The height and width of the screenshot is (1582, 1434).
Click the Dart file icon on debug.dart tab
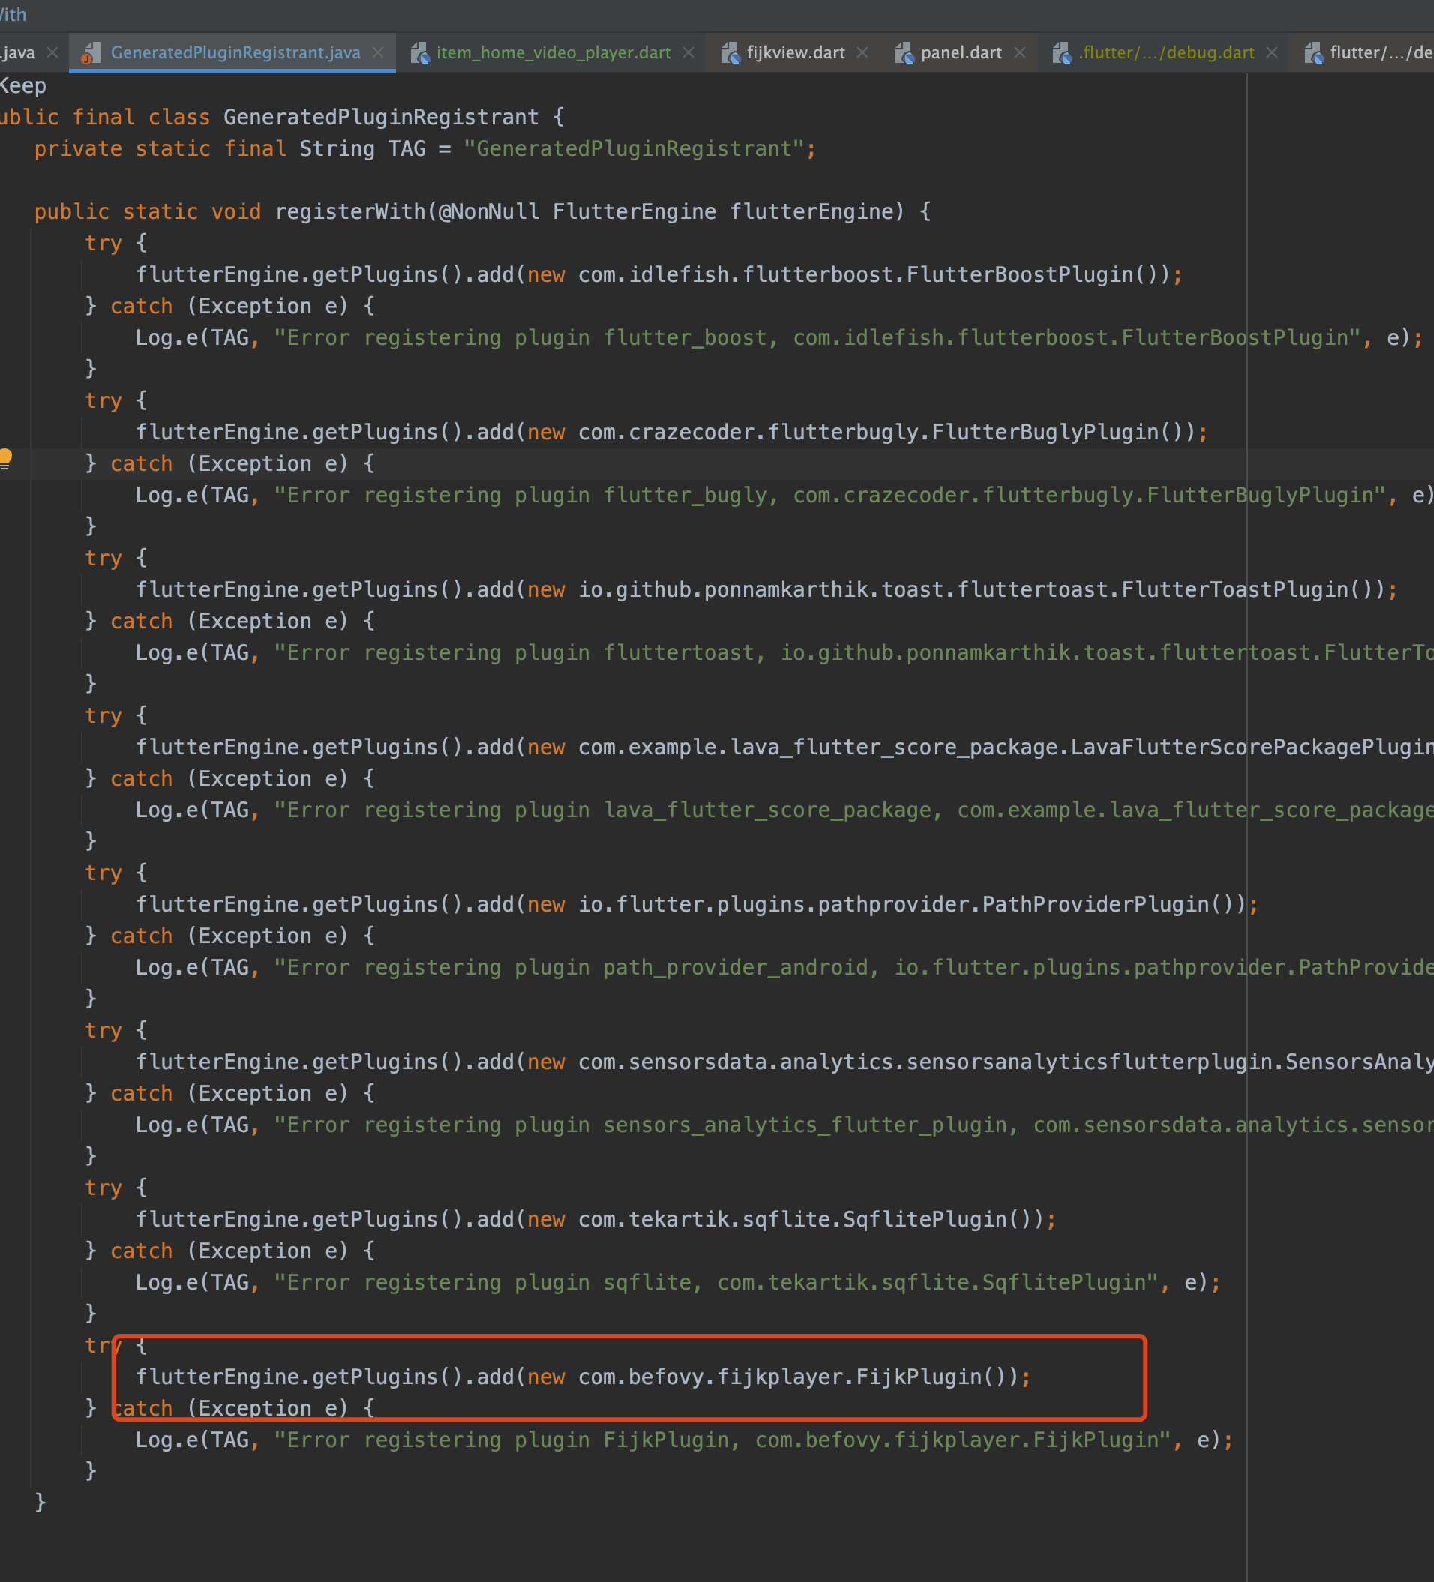click(x=1062, y=53)
